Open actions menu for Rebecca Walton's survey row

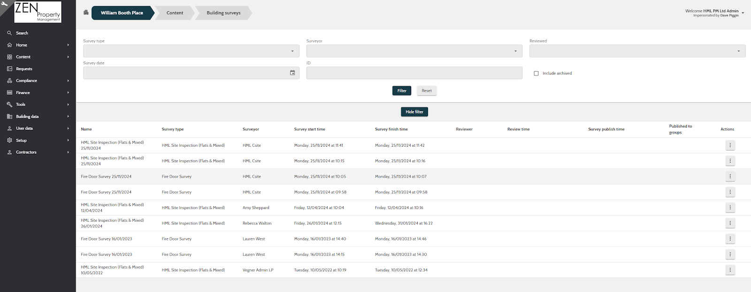[x=730, y=223]
